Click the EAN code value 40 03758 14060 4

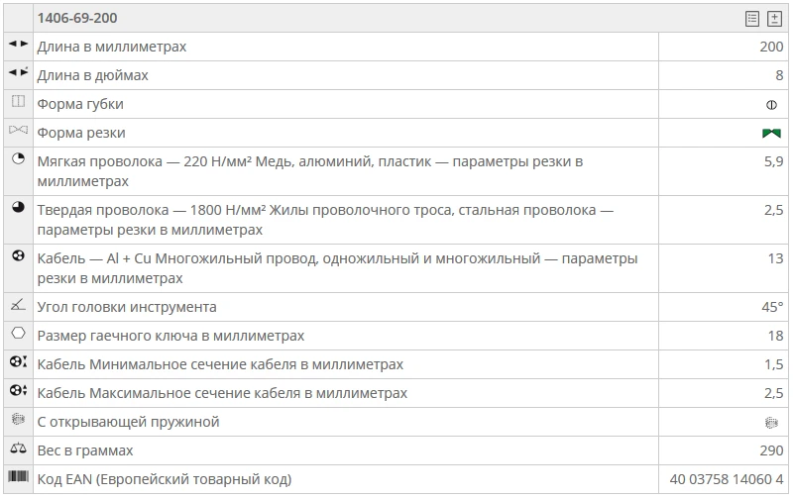point(727,479)
